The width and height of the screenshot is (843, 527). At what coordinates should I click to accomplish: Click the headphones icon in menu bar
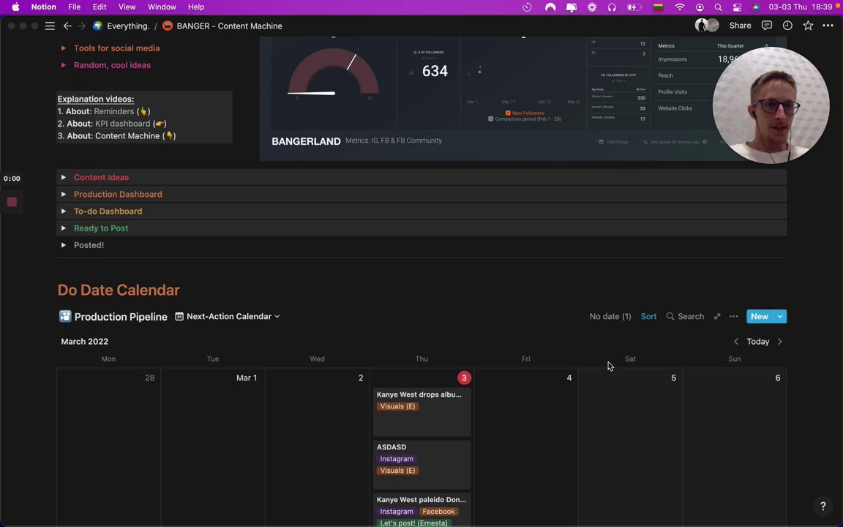tap(612, 7)
